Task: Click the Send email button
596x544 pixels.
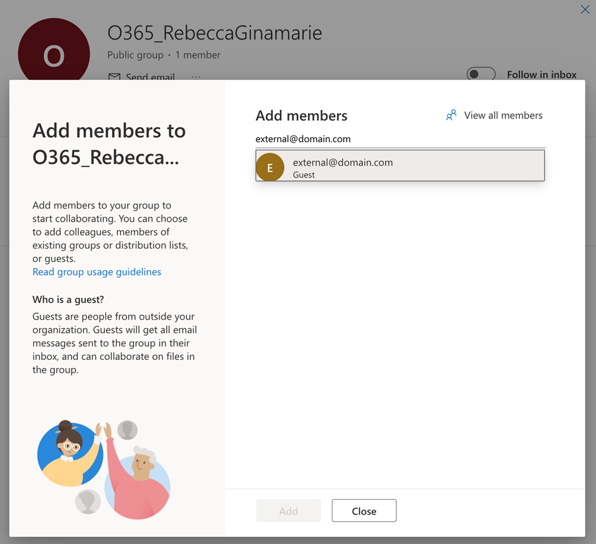Action: point(142,77)
